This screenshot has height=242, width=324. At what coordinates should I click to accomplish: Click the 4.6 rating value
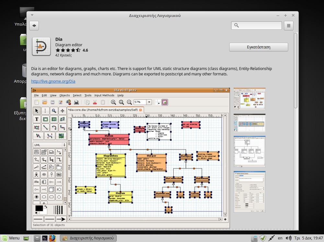(85, 50)
